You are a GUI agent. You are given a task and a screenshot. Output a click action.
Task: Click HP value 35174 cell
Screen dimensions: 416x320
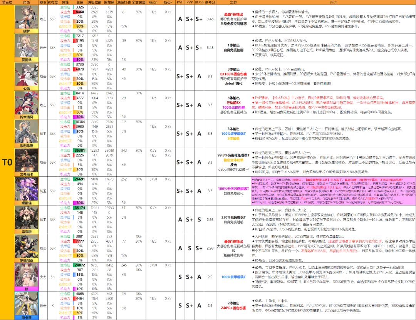[x=80, y=208]
